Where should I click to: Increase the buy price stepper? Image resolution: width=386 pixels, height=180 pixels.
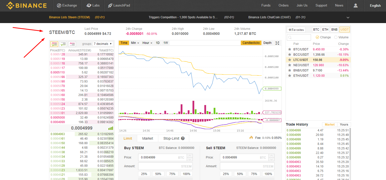pos(190,156)
